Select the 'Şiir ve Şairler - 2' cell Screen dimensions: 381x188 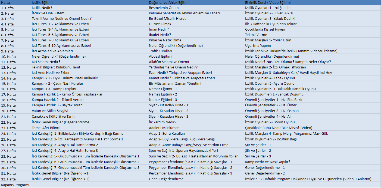tap(312, 151)
